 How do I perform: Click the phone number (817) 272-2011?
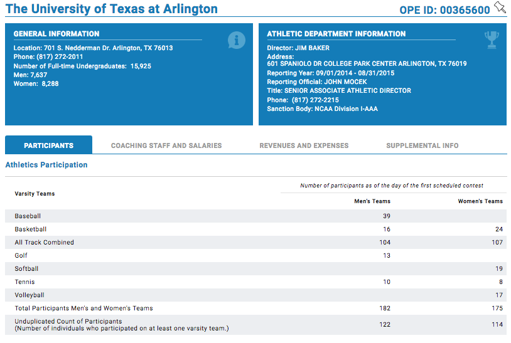coord(60,56)
